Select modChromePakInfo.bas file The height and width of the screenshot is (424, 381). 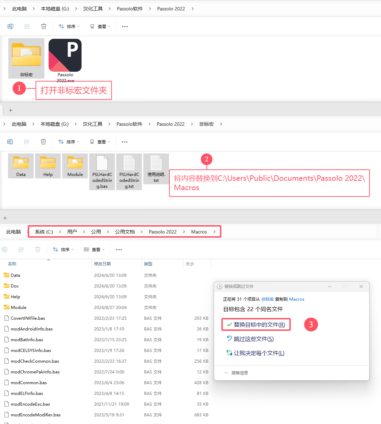[x=106, y=372]
